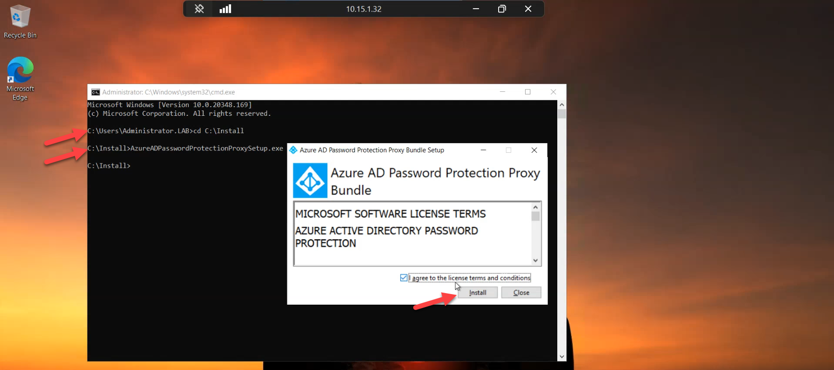Viewport: 834px width, 370px height.
Task: Click the Azure AD setup title bar icon
Action: point(293,150)
